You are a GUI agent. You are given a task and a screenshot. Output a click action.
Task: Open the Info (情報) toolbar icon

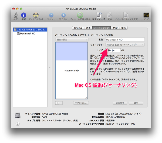tap(23, 15)
